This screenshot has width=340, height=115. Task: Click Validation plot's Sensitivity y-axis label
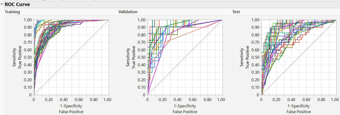tap(128, 57)
